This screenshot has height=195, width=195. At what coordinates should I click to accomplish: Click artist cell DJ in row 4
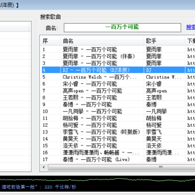pyautogui.click(x=148, y=70)
